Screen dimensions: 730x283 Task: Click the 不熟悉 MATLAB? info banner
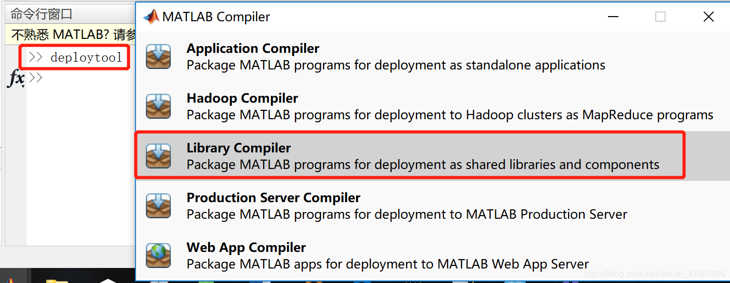(x=73, y=35)
